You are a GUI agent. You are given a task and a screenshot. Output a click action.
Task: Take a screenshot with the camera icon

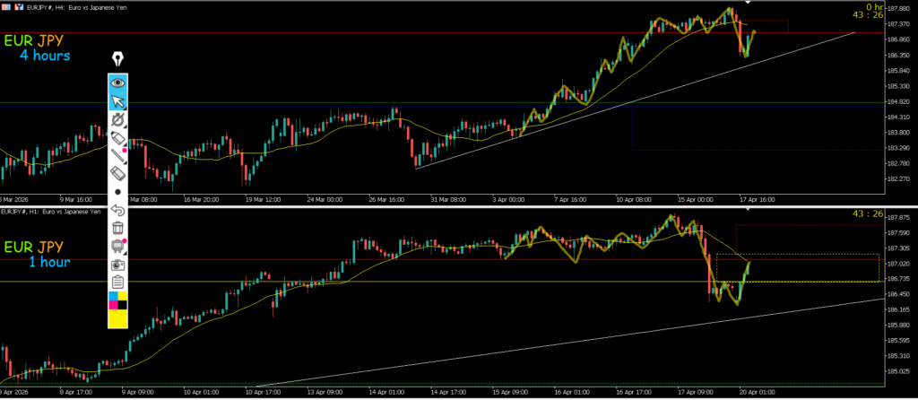tap(118, 265)
